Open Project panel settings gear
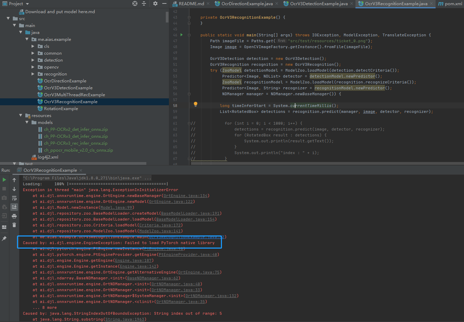Screen dimensions: 464x322 tap(155, 3)
